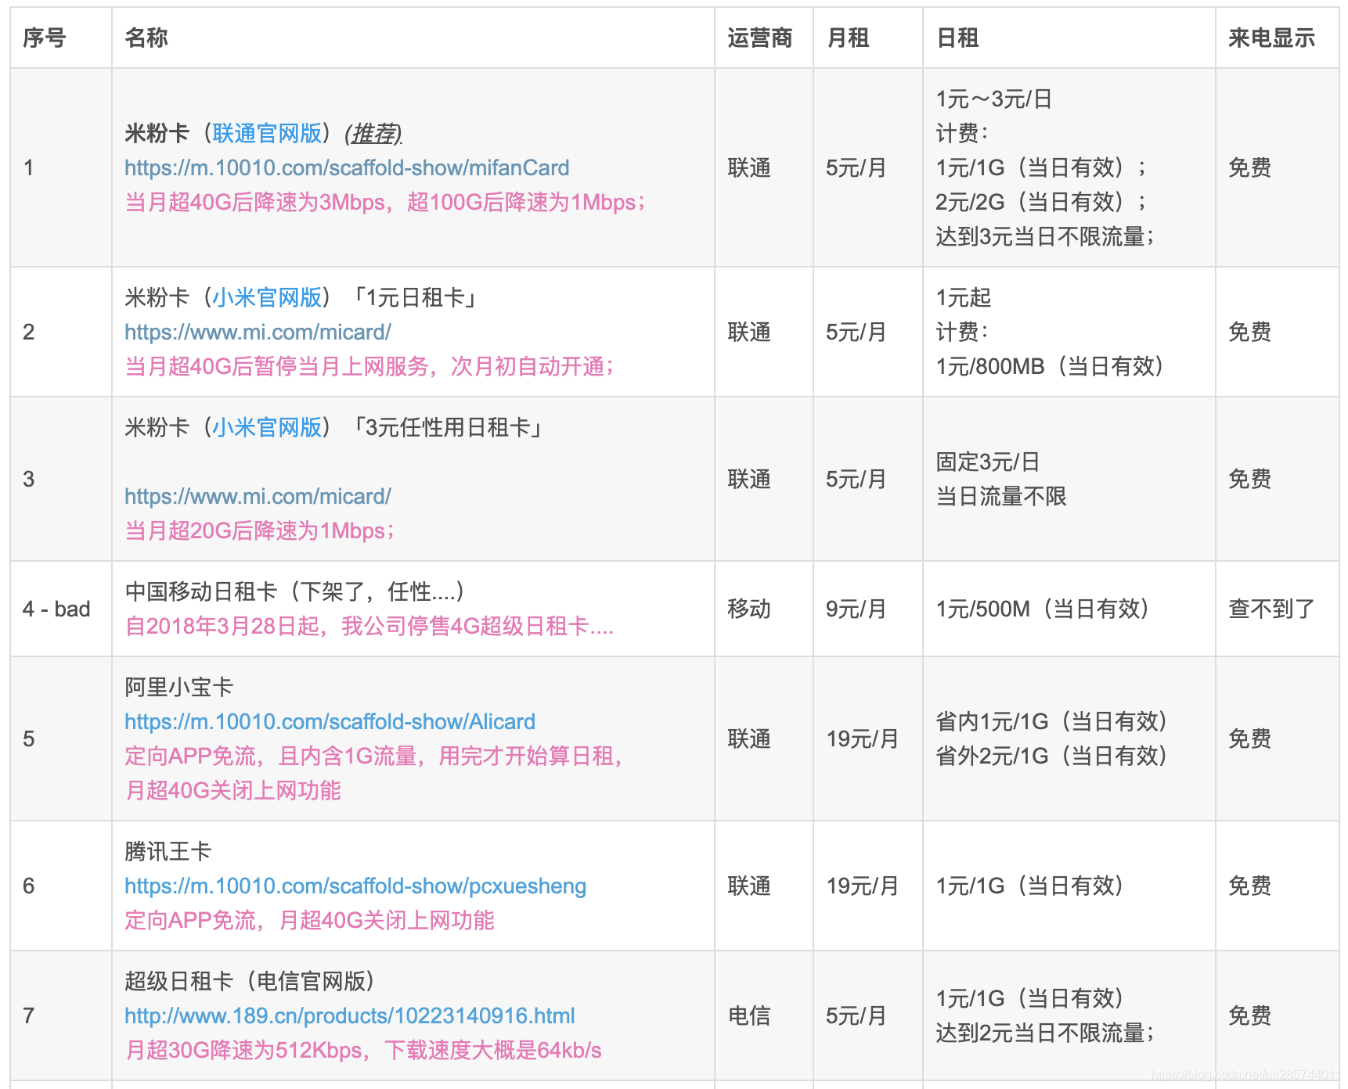Click the 来电显示 column header

(x=1271, y=38)
